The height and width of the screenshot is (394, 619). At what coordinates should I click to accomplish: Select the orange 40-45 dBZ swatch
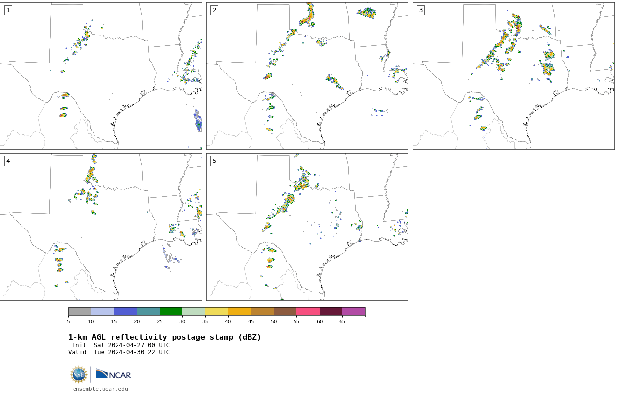(239, 312)
